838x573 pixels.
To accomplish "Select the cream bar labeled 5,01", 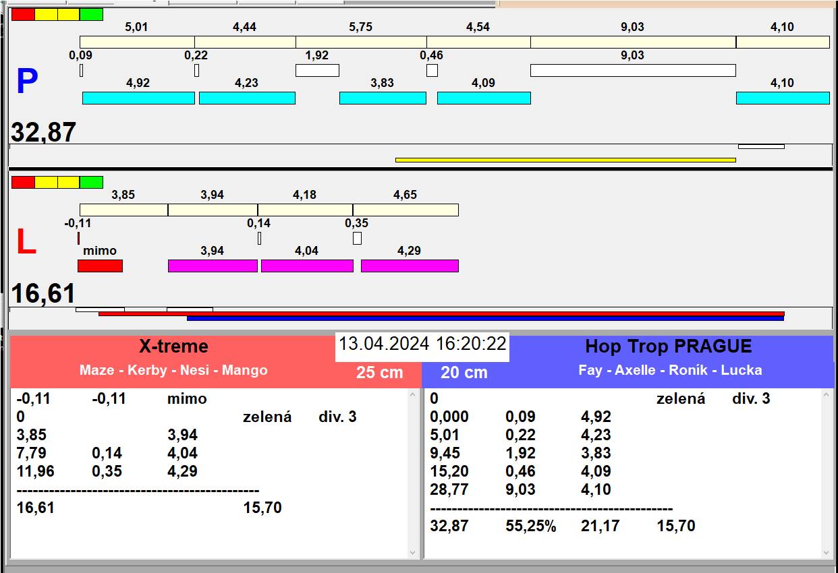I will (137, 42).
